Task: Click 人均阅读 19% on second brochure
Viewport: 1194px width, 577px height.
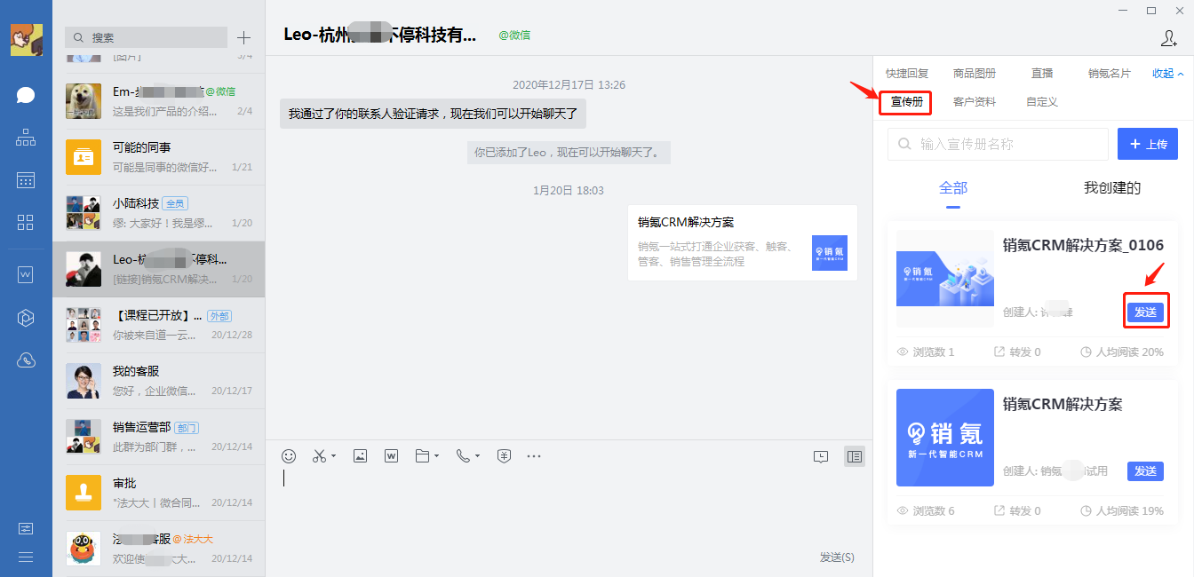Action: point(1121,510)
